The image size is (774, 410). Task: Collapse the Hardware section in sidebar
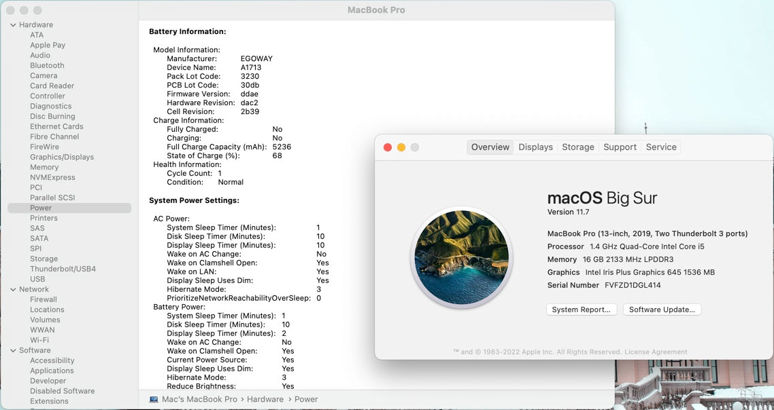[13, 25]
